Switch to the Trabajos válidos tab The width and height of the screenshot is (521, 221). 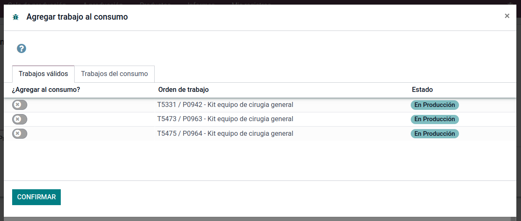tap(43, 74)
